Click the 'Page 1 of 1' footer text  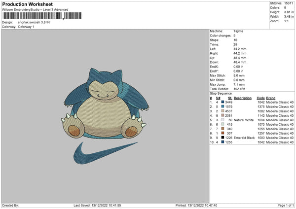[286, 205]
